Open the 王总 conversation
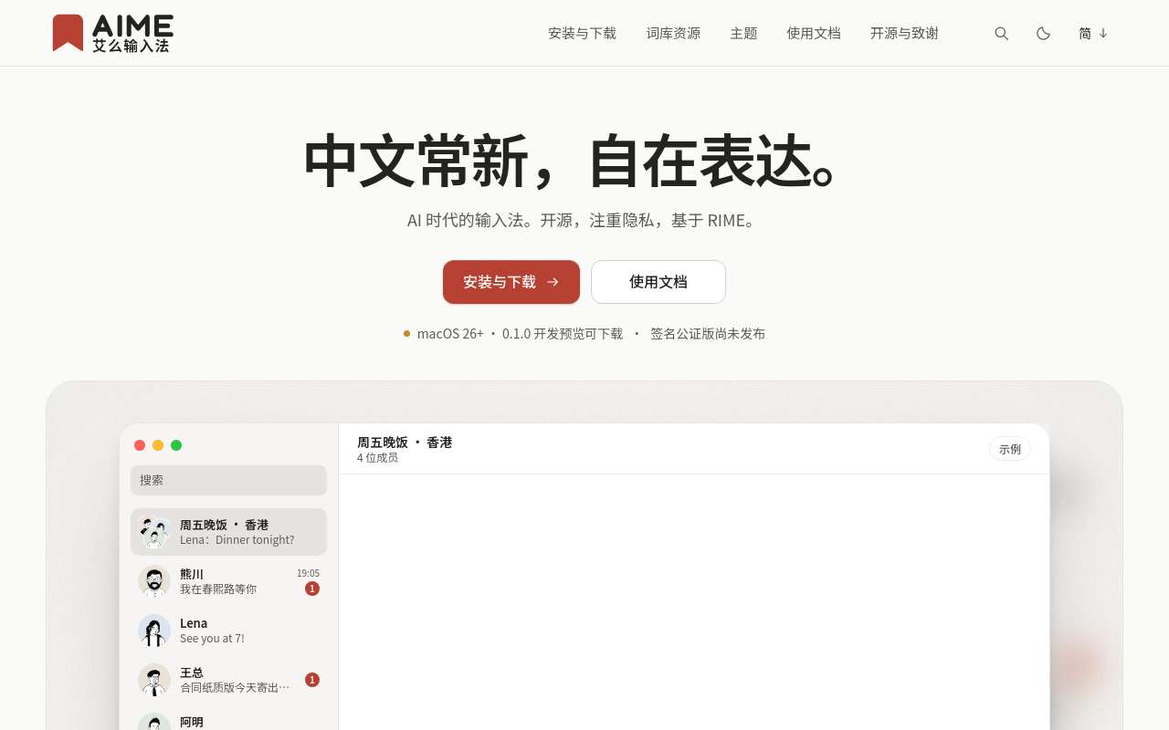The width and height of the screenshot is (1169, 730). pos(228,680)
